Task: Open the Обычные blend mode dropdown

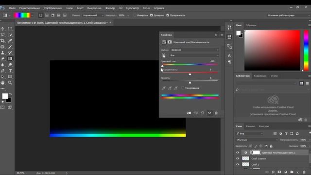Action: click(257, 140)
